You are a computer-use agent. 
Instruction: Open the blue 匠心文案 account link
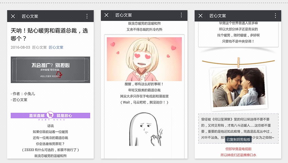(56, 48)
